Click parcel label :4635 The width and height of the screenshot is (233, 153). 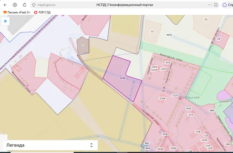click(x=169, y=35)
